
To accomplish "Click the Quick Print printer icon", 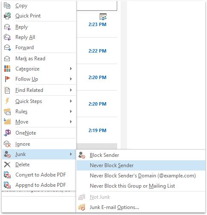I will coord(7,16).
